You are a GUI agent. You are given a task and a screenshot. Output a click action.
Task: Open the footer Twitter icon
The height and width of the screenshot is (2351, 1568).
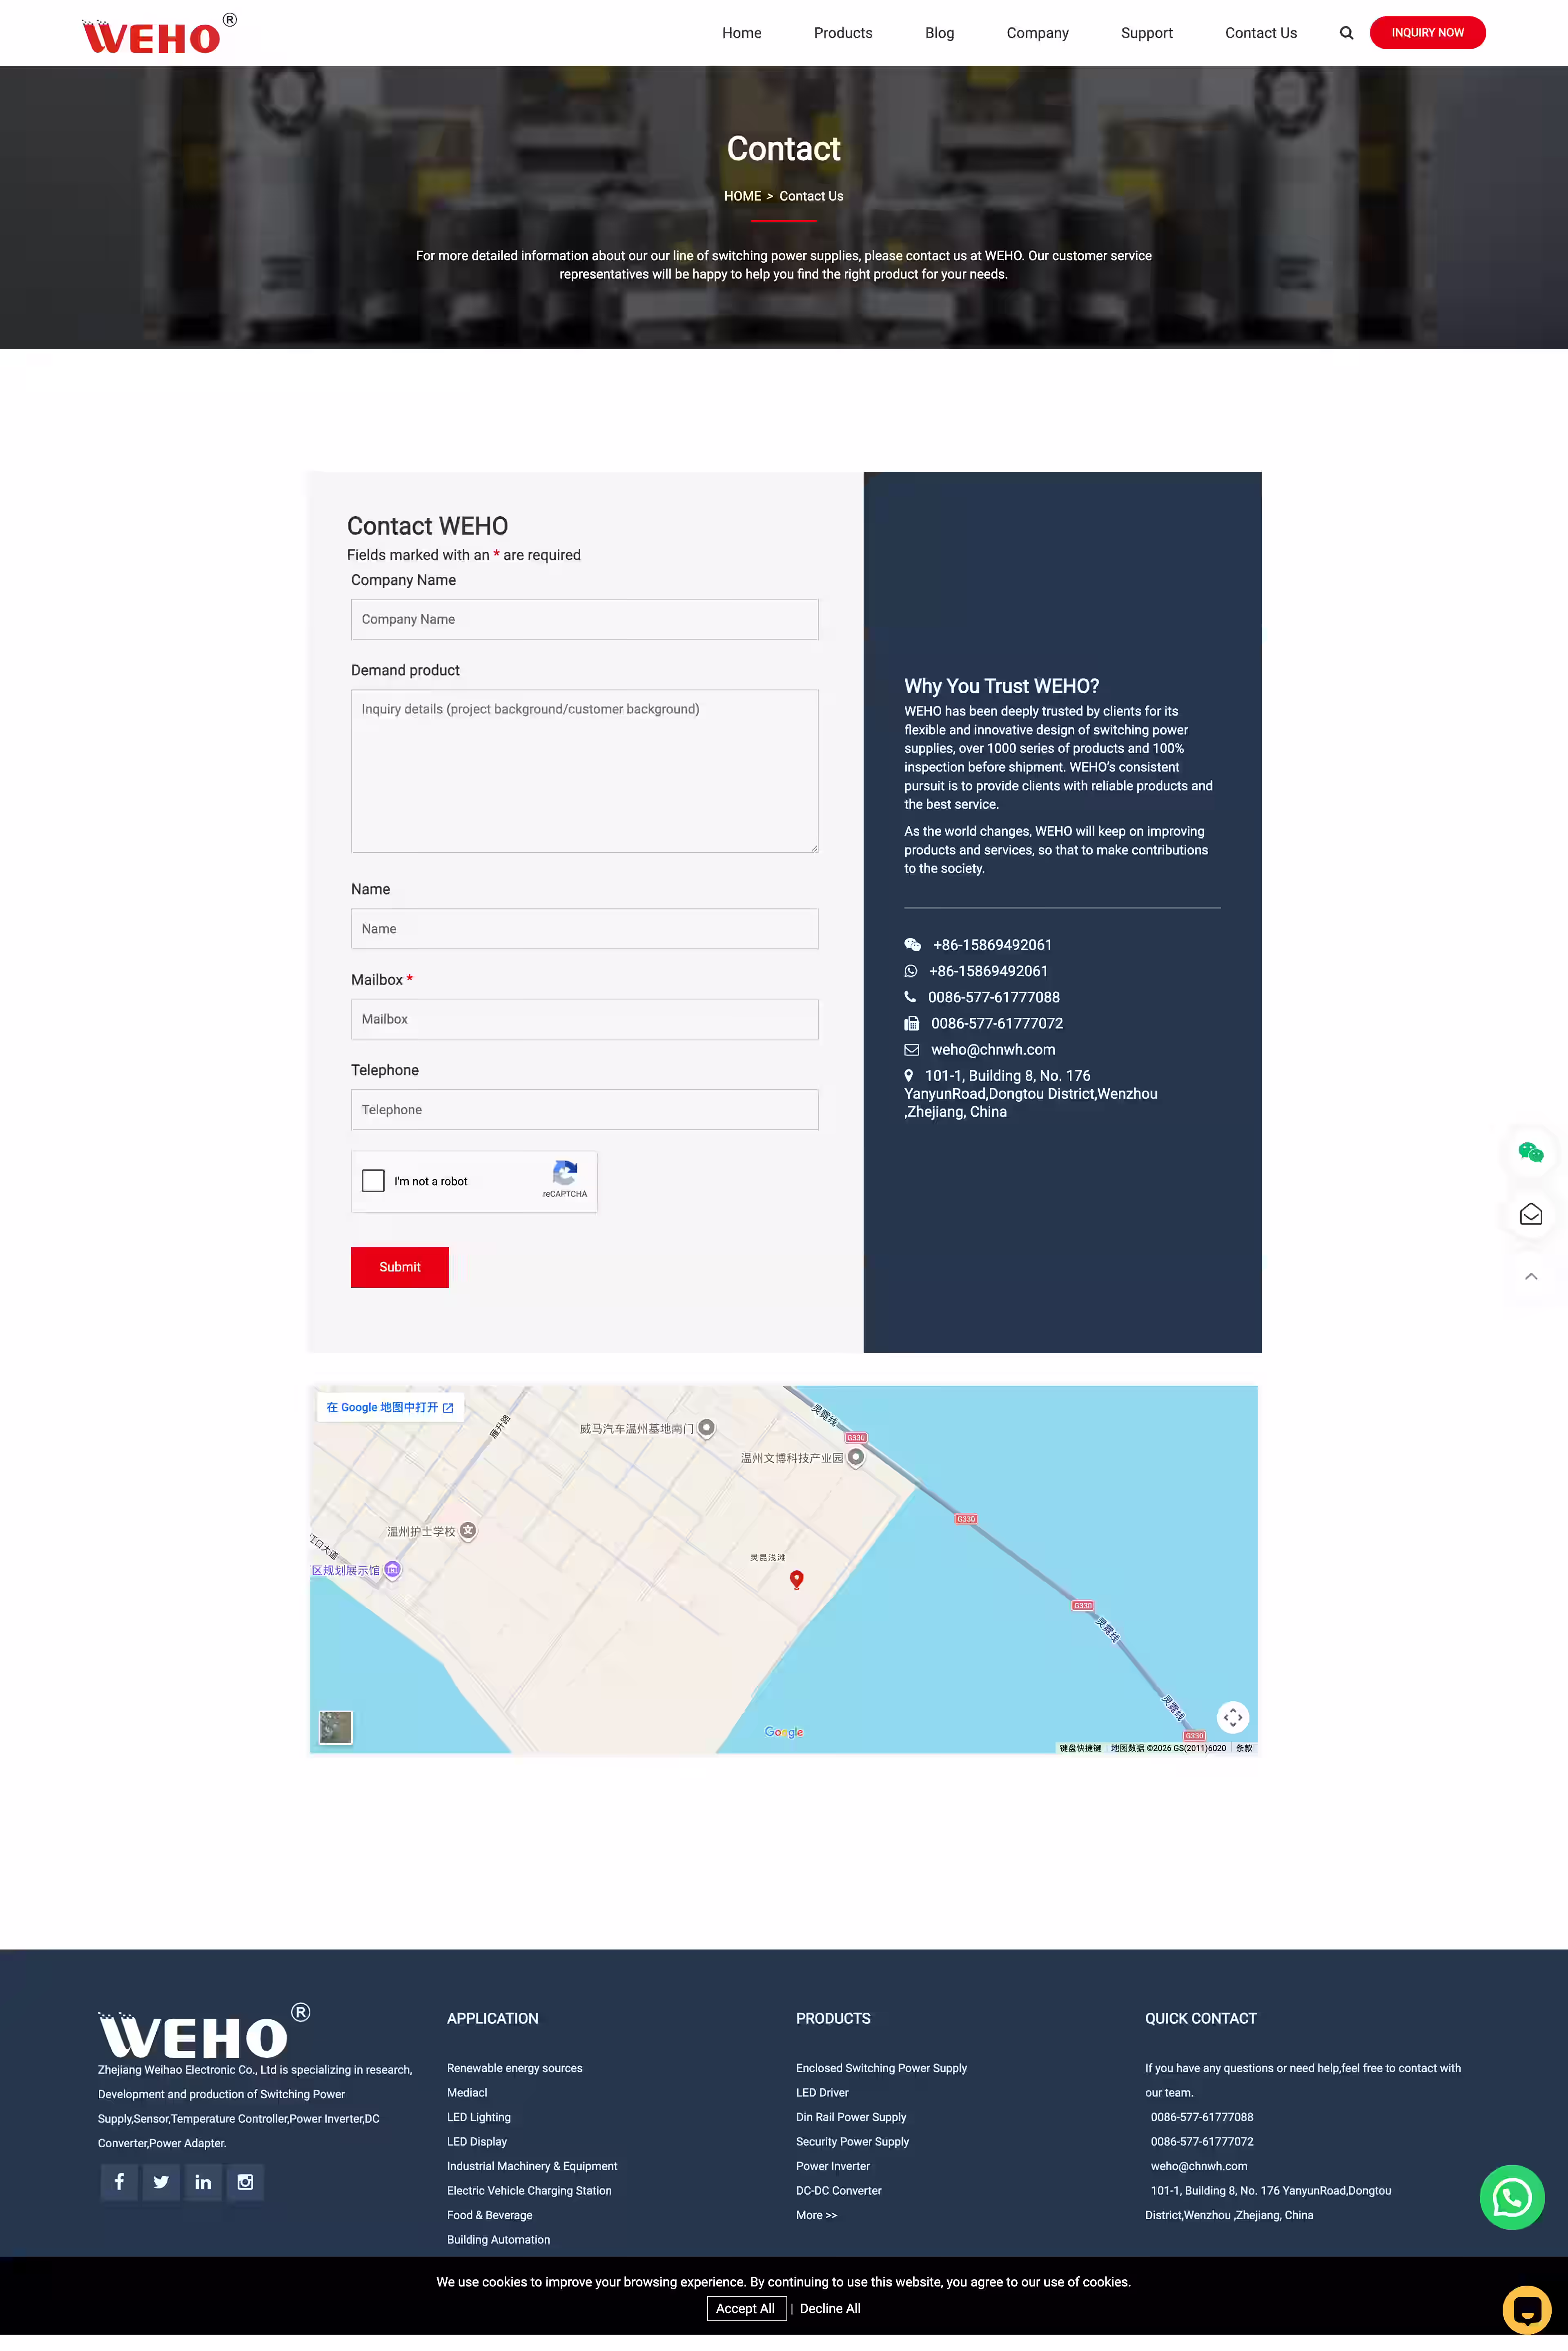click(x=161, y=2182)
